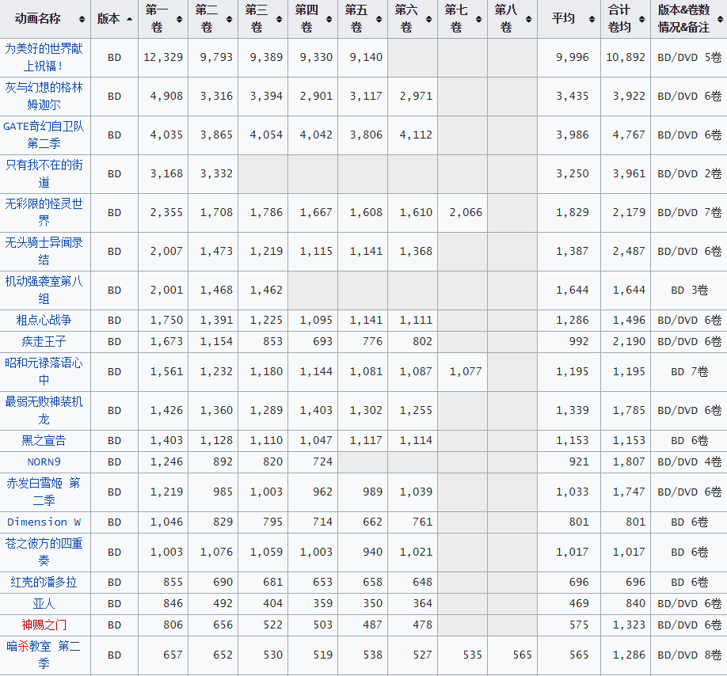The image size is (727, 676).
Task: Select cell value 1,747
Action: point(629,492)
